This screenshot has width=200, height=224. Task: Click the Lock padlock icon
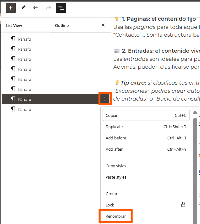[x=183, y=205]
